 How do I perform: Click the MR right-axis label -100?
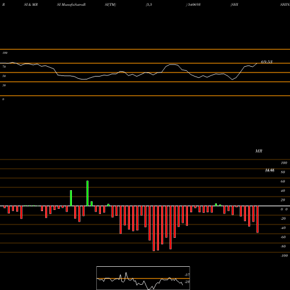284,256
